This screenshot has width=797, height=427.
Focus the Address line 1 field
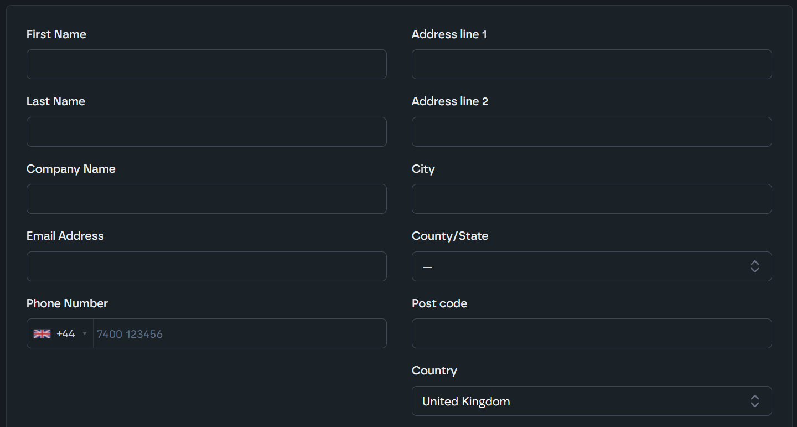pyautogui.click(x=592, y=64)
